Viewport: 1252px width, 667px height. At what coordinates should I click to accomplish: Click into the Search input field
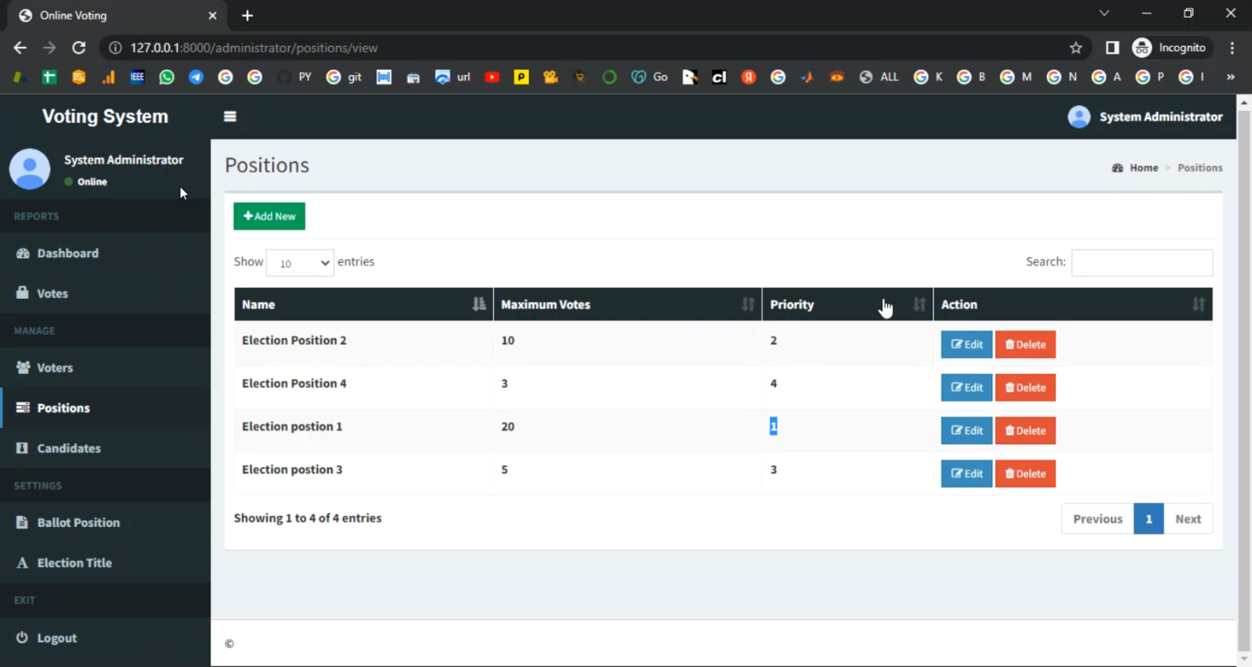point(1142,263)
